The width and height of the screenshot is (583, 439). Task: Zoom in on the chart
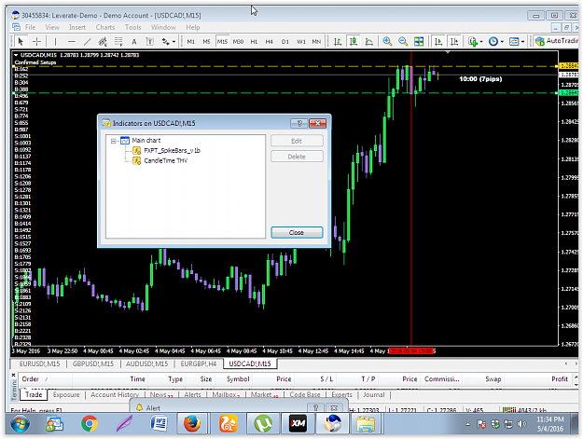coord(387,41)
